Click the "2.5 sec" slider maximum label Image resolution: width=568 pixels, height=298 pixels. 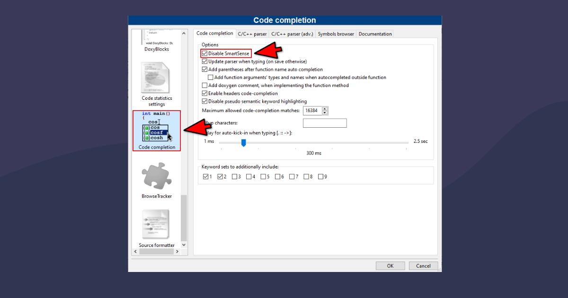pyautogui.click(x=420, y=141)
